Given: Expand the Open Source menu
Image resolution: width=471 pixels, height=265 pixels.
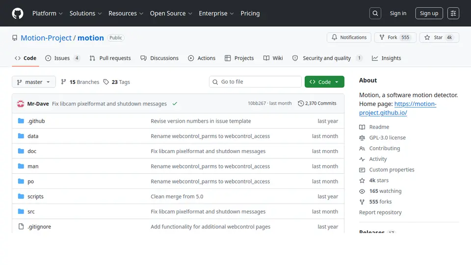Looking at the screenshot, I should point(171,13).
